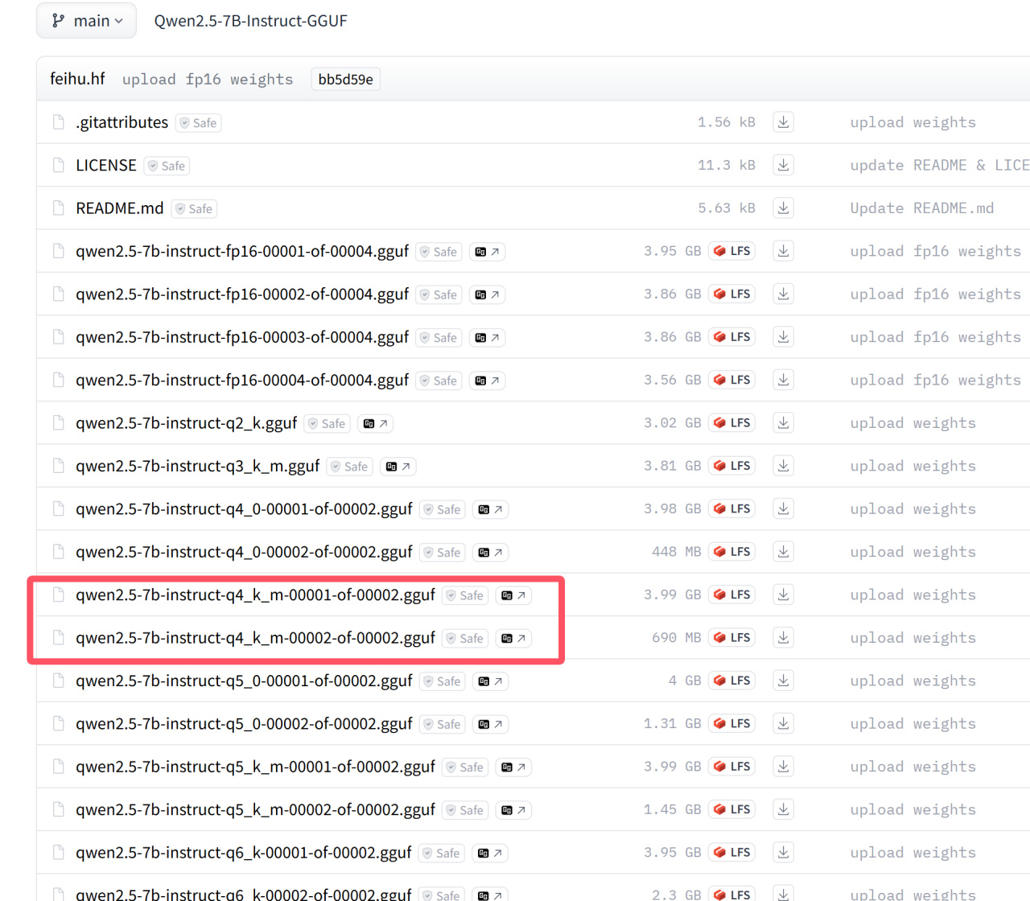1030x901 pixels.
Task: Download the q2_k.gguf file
Action: 783,423
